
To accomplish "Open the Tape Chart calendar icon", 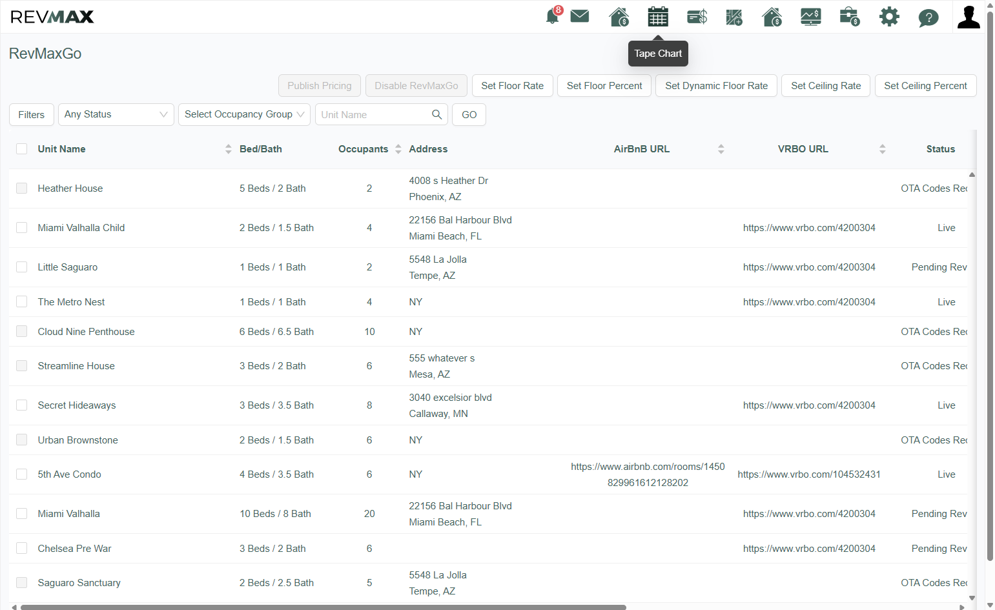I will coord(658,17).
